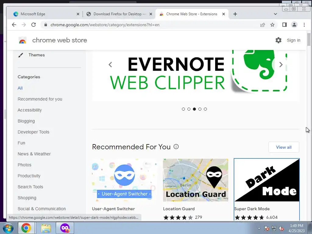Open the Search Tools category
The image size is (312, 234).
[x=30, y=187]
